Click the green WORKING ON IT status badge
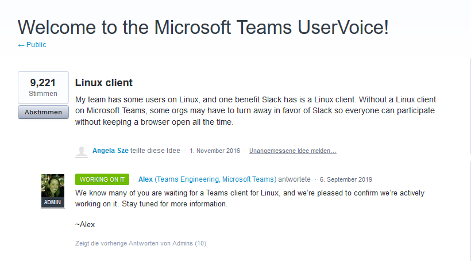The width and height of the screenshot is (471, 261). pyautogui.click(x=102, y=179)
